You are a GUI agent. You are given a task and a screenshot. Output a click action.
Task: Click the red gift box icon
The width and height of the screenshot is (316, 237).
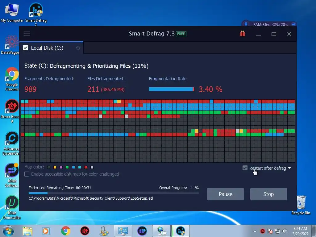243,34
